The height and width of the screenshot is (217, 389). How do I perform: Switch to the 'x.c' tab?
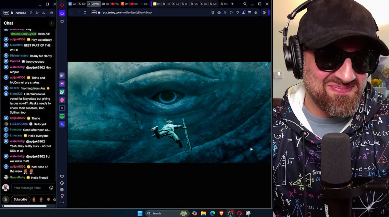click(x=175, y=4)
